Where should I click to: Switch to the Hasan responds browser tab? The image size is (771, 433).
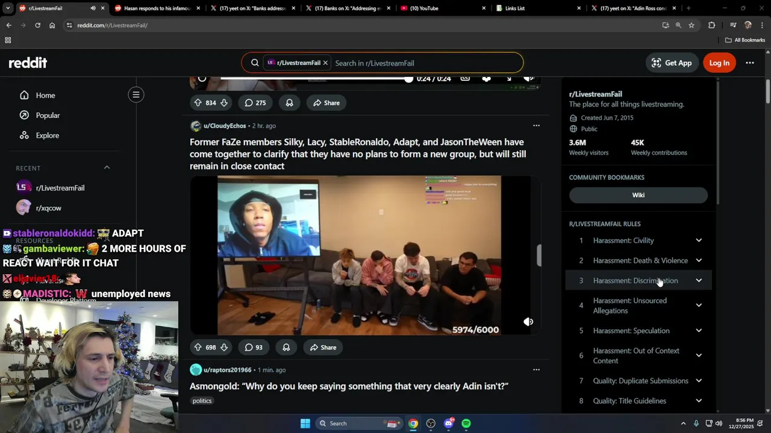(157, 8)
